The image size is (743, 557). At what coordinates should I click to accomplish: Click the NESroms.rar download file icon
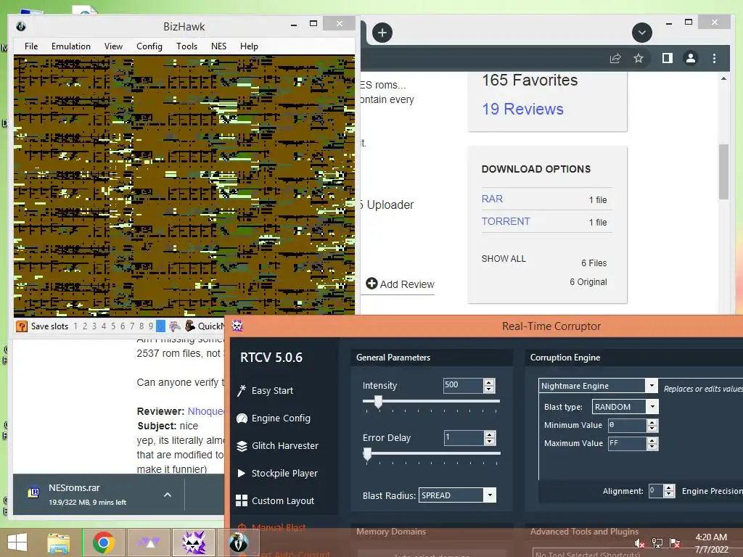pos(33,493)
